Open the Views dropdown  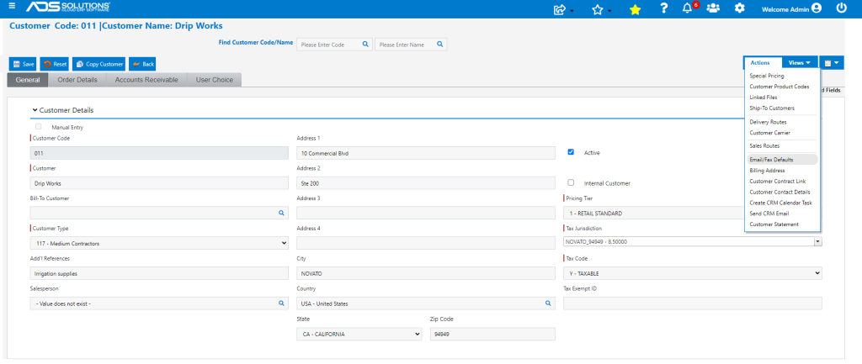point(800,63)
